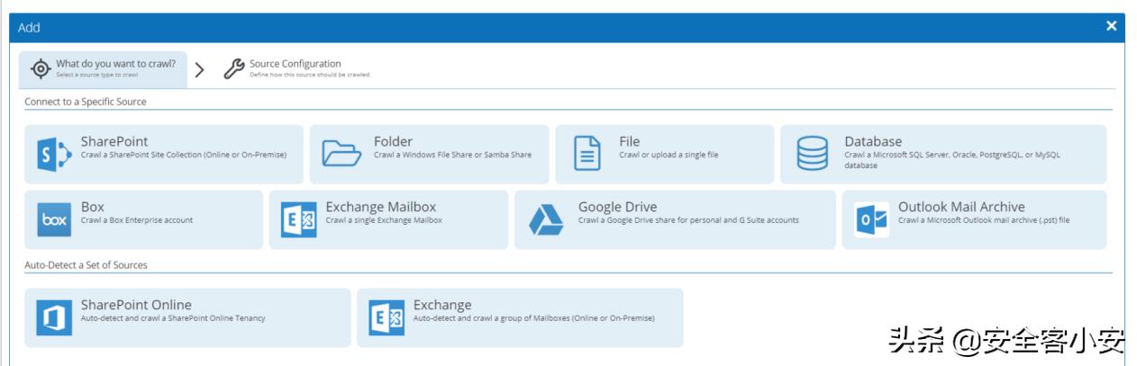The image size is (1137, 366).
Task: Click the 'Auto-Detect a Set of Sources' heading
Action: pos(86,264)
